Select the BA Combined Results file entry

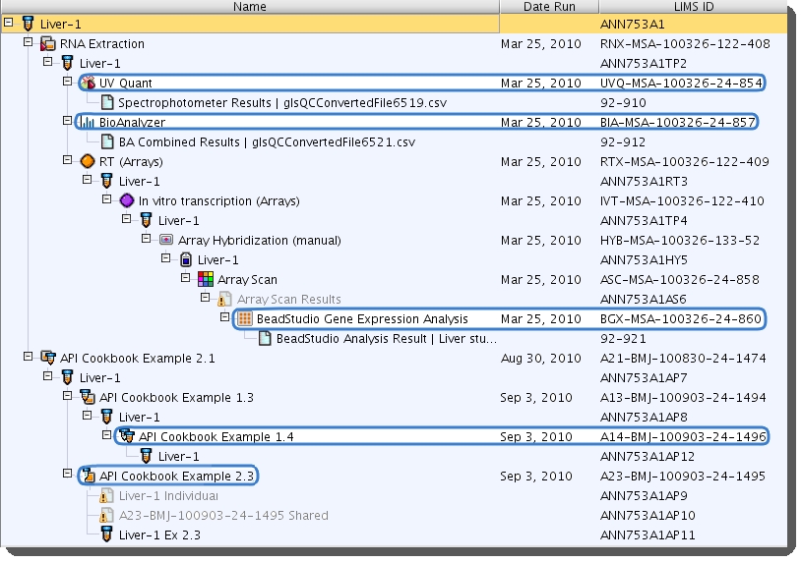[x=267, y=142]
